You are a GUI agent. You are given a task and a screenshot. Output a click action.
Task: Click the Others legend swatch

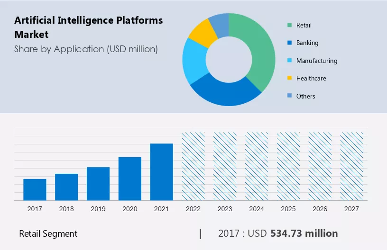289,96
